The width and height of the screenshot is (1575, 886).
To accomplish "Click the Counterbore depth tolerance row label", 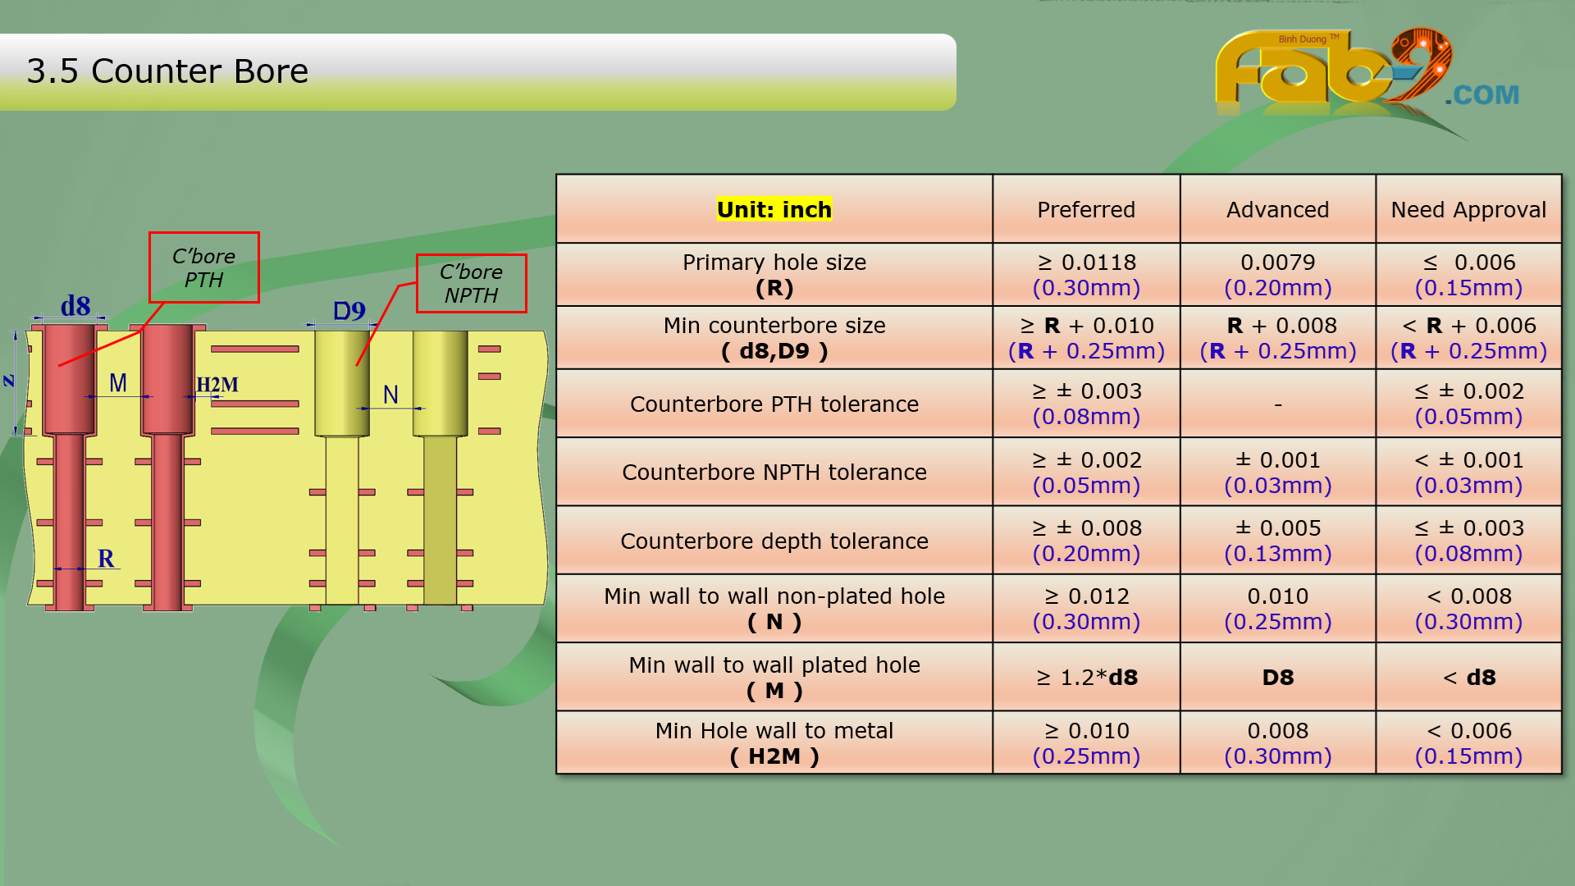I will click(774, 541).
